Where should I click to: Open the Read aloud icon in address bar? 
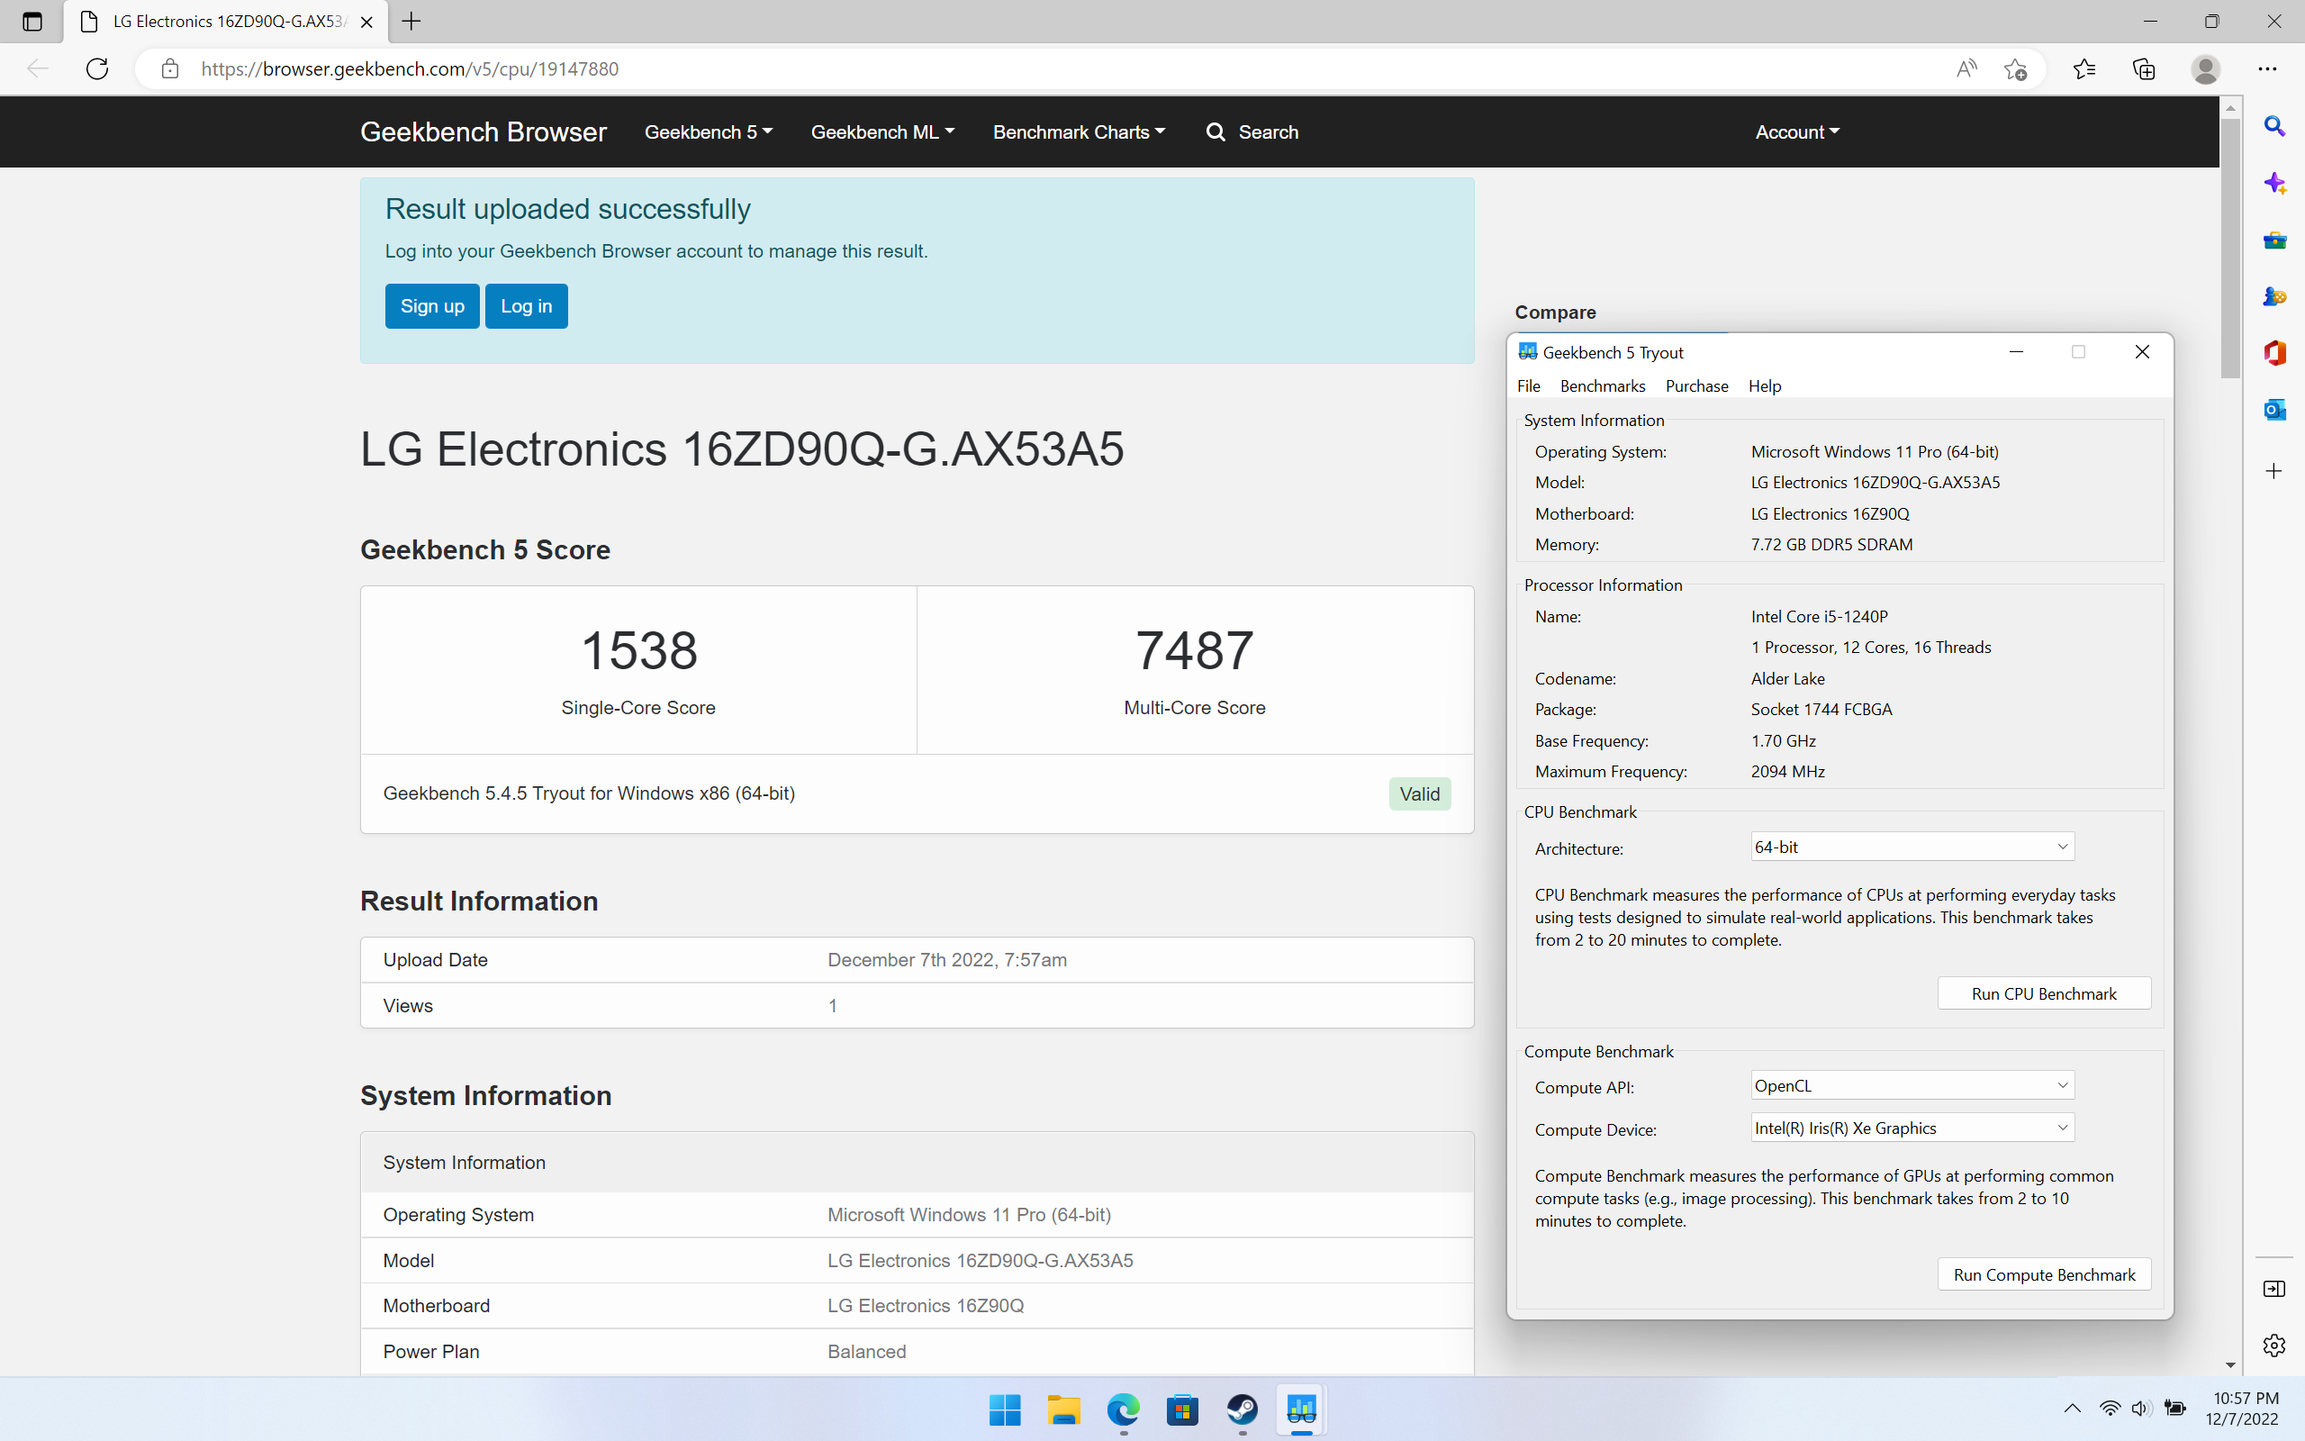pyautogui.click(x=1966, y=68)
